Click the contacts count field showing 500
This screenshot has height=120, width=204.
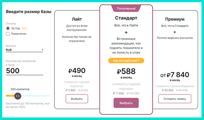pos(24,71)
